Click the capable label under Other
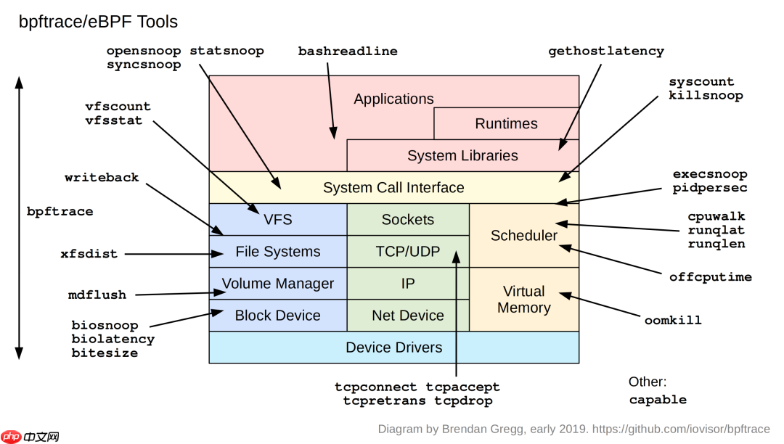This screenshot has width=784, height=444. pyautogui.click(x=657, y=400)
